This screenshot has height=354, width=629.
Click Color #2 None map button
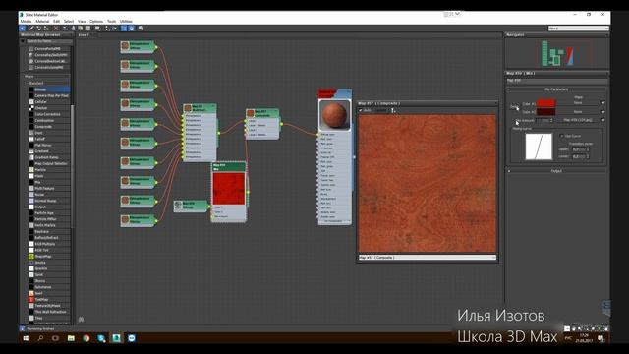pos(578,112)
